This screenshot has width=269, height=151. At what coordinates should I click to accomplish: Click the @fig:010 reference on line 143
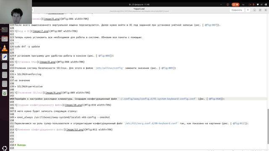click(215, 99)
